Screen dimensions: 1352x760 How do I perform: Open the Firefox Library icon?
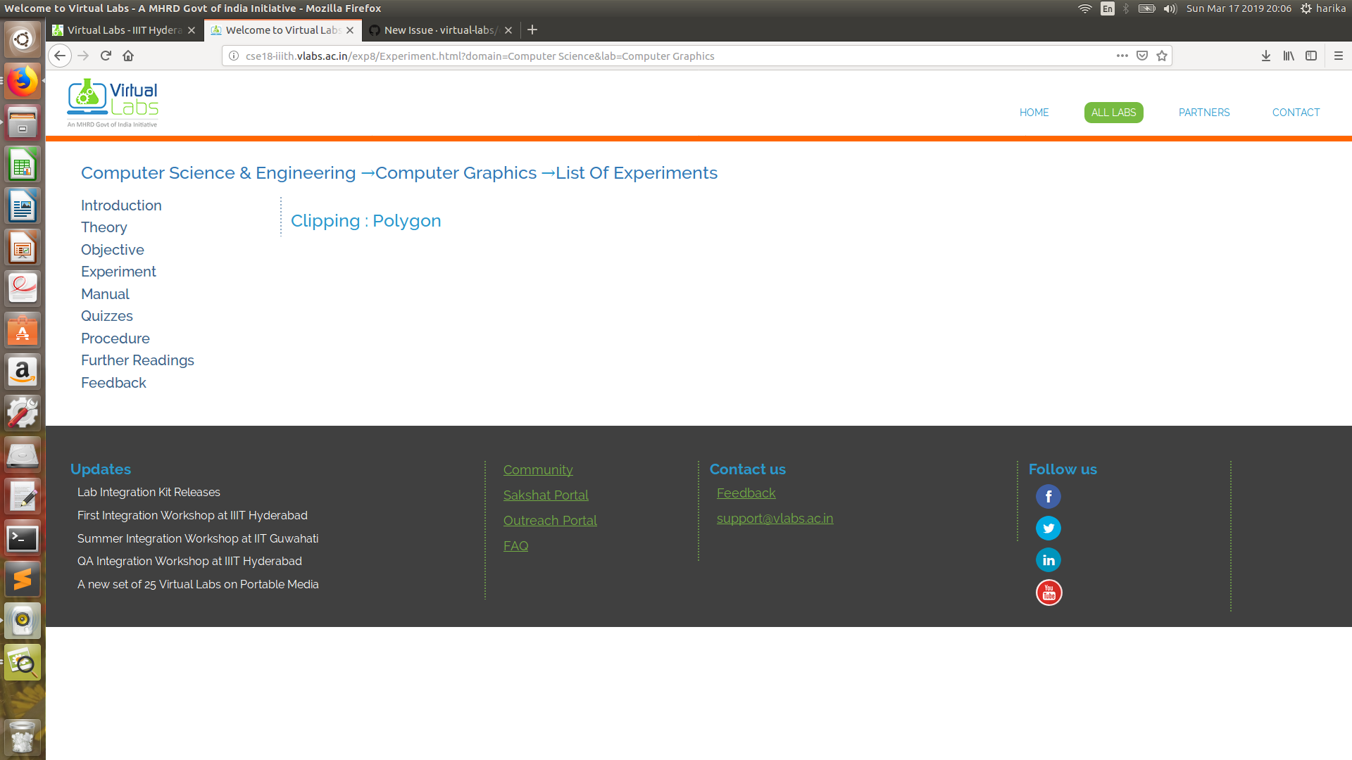click(x=1289, y=56)
